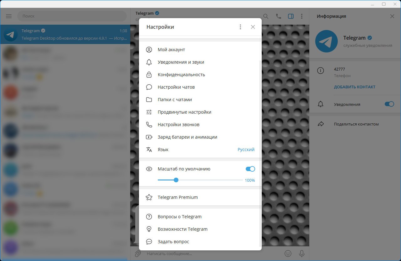Click ДОБАВИТЬ КОНТАКТ
The image size is (401, 261).
click(x=355, y=87)
